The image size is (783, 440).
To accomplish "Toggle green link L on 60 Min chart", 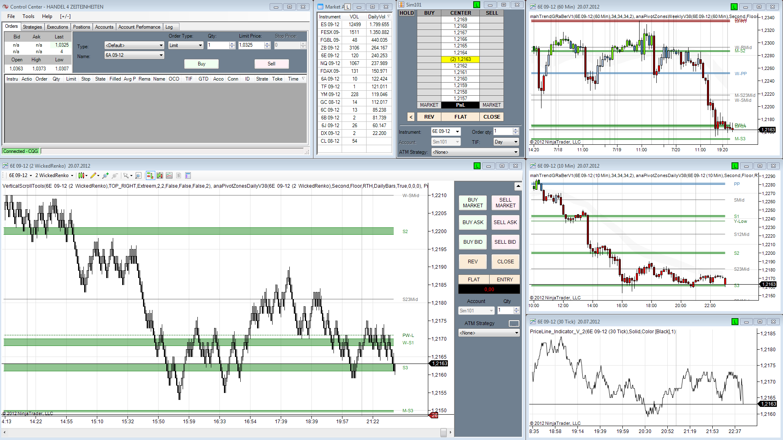I will (734, 7).
